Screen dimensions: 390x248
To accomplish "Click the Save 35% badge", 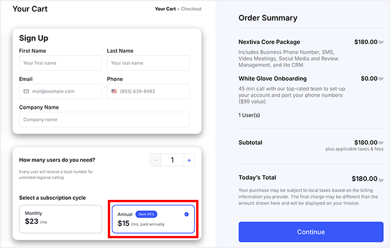I will pos(146,214).
